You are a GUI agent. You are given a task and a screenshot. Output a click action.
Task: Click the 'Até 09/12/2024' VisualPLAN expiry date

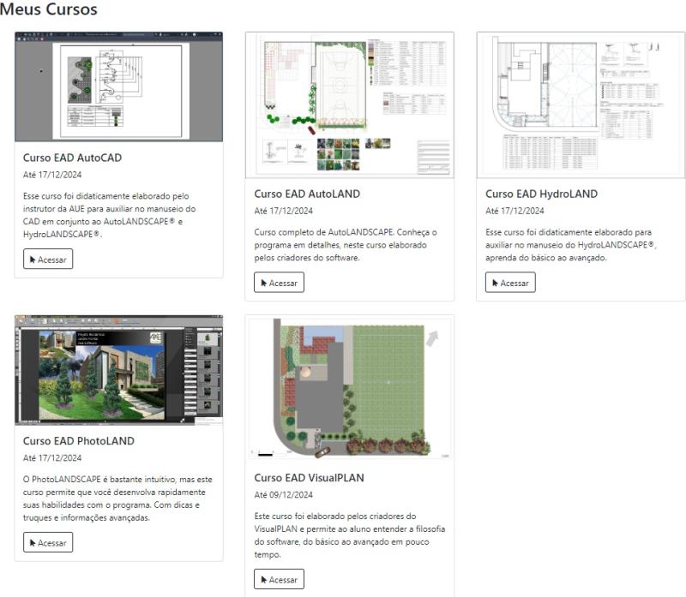coord(284,495)
